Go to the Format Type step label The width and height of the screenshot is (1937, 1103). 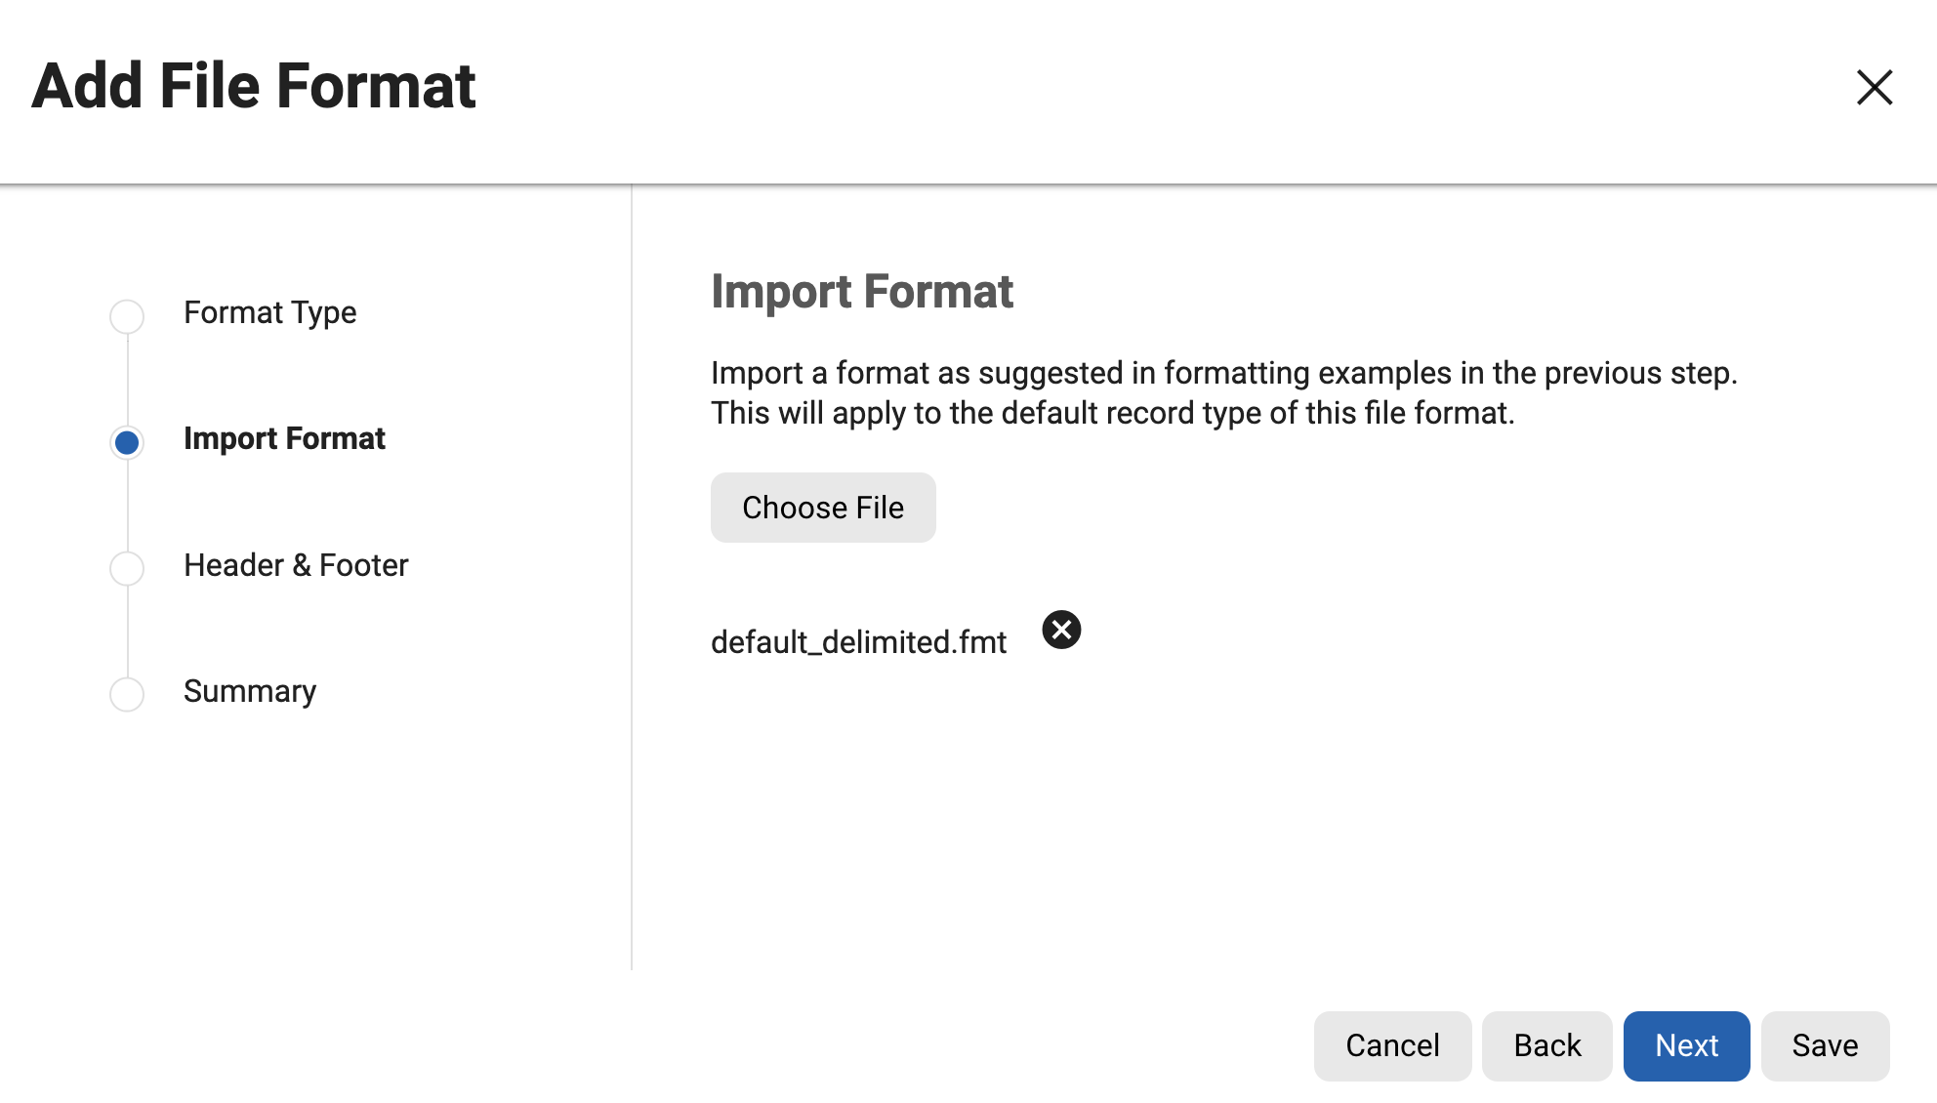(x=269, y=312)
